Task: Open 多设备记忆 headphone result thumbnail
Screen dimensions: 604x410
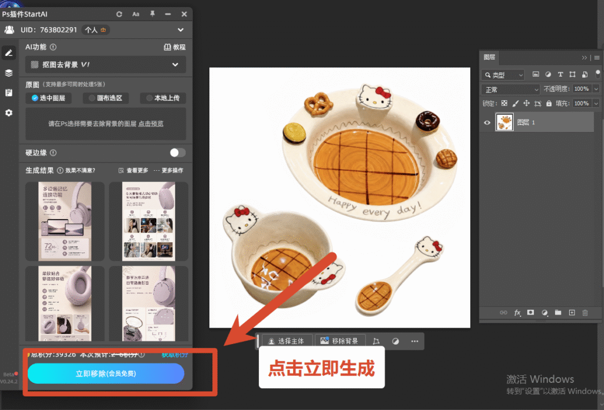Action: tap(65, 221)
